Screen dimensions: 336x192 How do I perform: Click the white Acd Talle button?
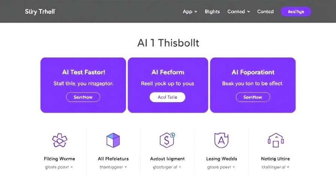coord(167,97)
